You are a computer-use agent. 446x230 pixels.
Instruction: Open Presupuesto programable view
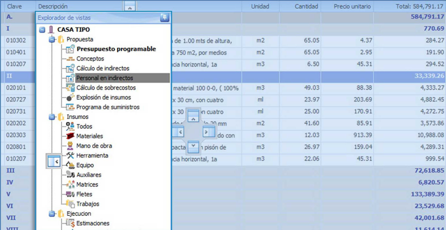[116, 49]
